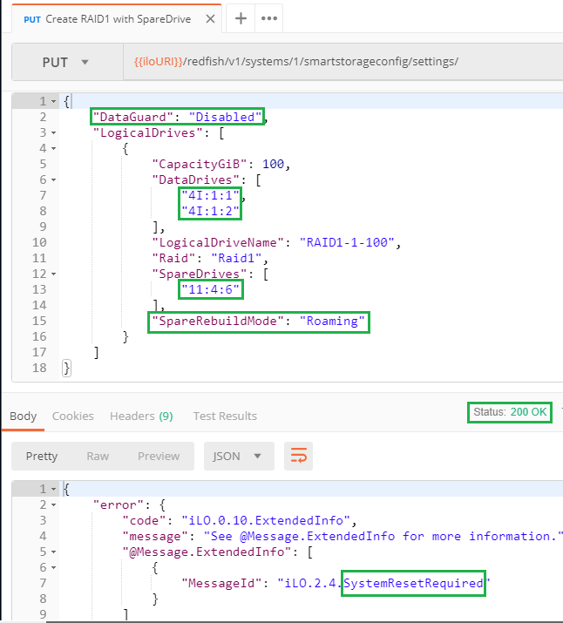Open a new request tab with plus icon
The width and height of the screenshot is (563, 623).
click(241, 18)
